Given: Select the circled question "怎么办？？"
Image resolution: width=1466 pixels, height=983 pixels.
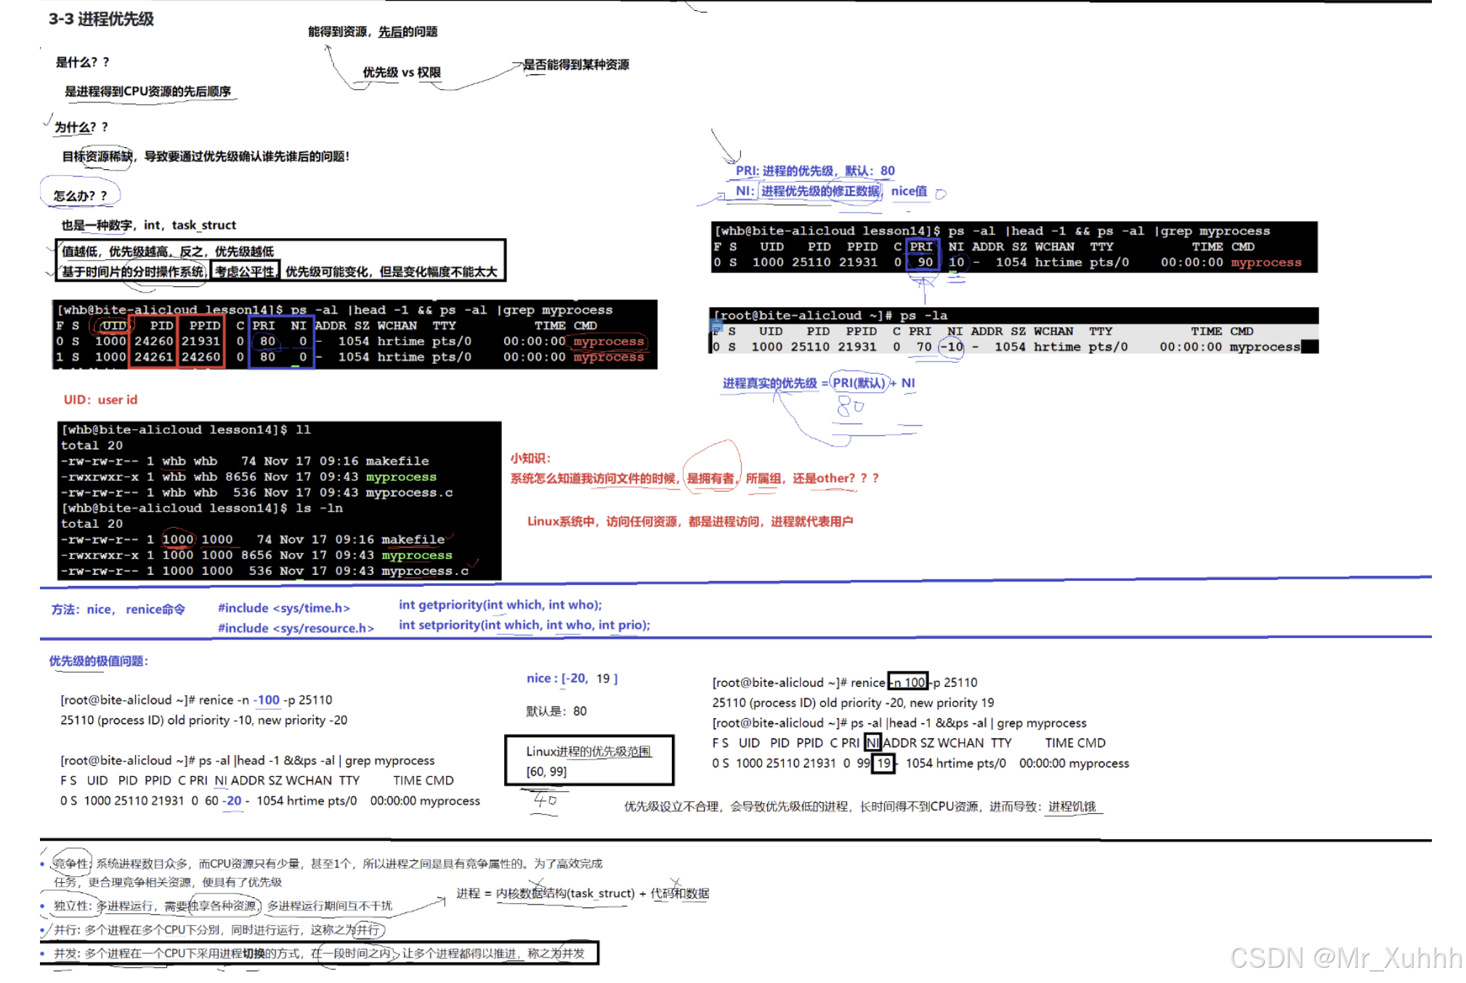Looking at the screenshot, I should click(80, 196).
